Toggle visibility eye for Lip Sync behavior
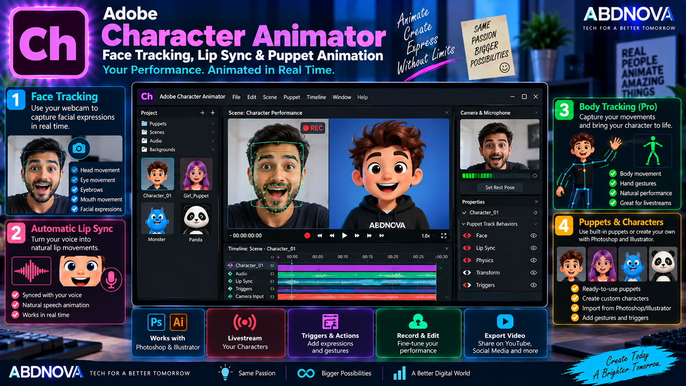The height and width of the screenshot is (386, 686). tap(533, 248)
